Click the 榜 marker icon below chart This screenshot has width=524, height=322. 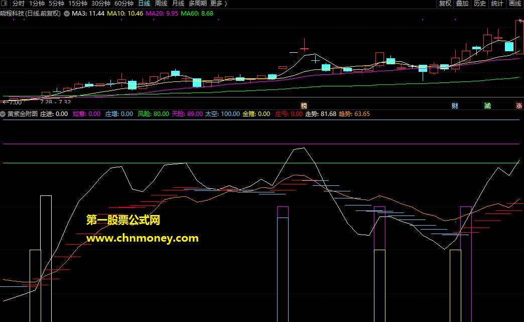304,105
